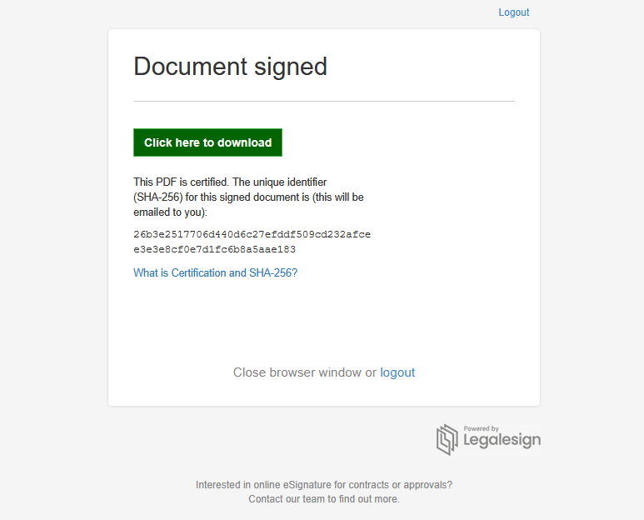Click the word signed in heading
This screenshot has width=644, height=520.
(291, 67)
